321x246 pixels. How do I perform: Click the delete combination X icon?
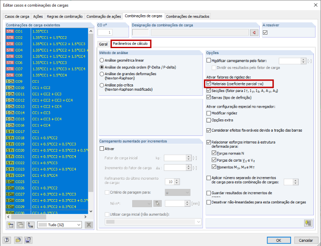[x=89, y=225]
